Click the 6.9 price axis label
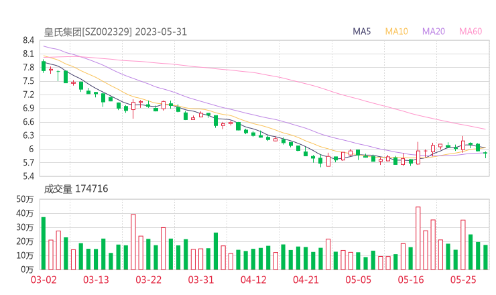496x295 pixels. [x=28, y=108]
